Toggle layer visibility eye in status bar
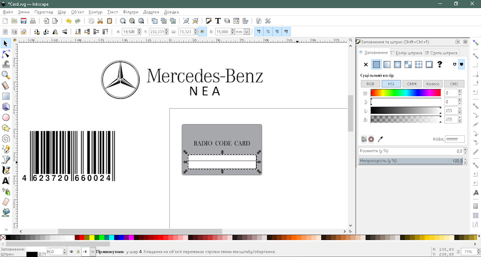This screenshot has height=257, width=481. (71, 252)
